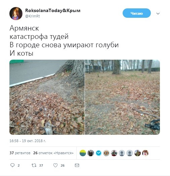Open the left photo with tree trunk

pyautogui.click(x=47, y=97)
